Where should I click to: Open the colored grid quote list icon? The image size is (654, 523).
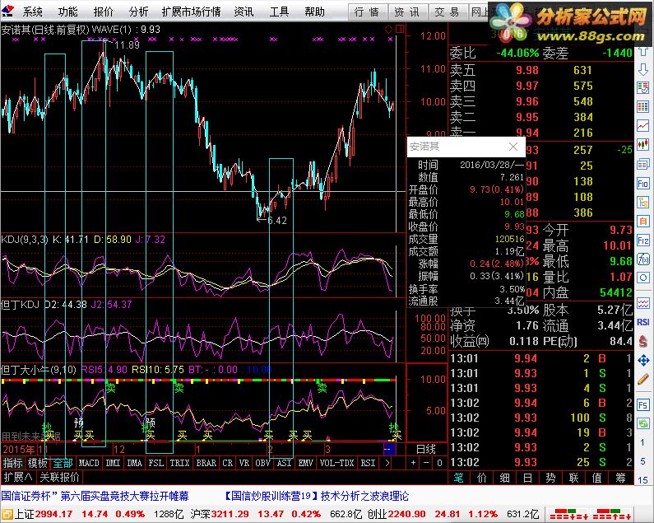coord(642,106)
